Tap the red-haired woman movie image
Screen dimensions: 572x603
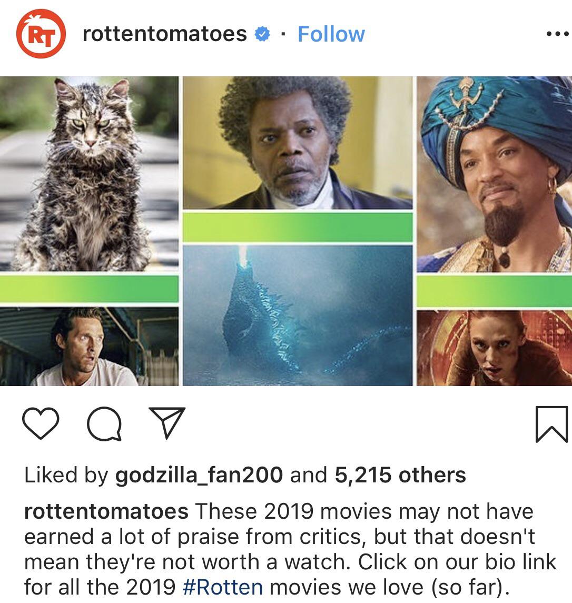494,348
